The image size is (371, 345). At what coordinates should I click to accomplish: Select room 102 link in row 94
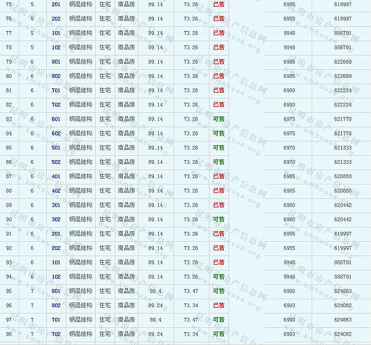point(56,276)
